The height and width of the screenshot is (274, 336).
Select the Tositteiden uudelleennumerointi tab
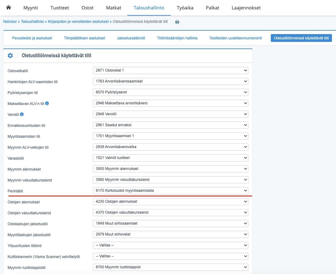coord(236,38)
